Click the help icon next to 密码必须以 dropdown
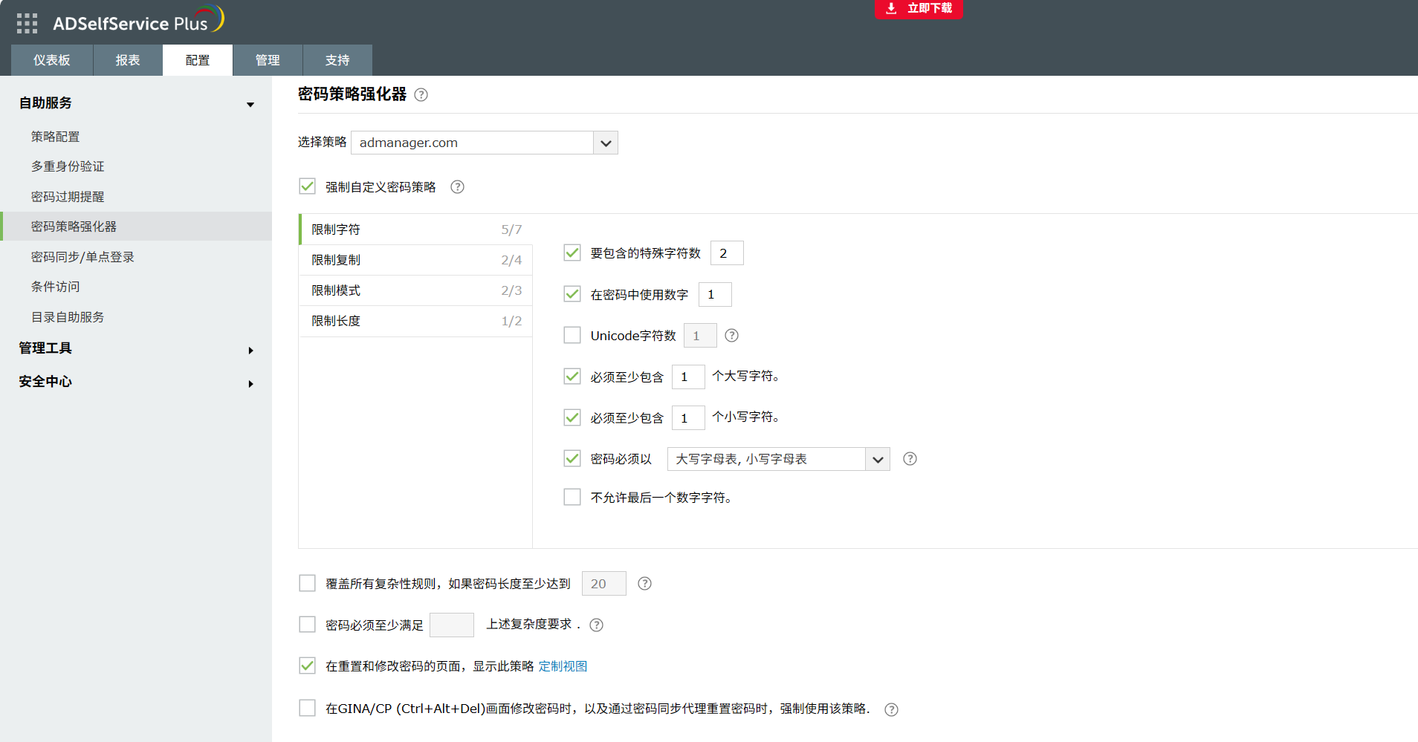The height and width of the screenshot is (742, 1418). point(910,459)
